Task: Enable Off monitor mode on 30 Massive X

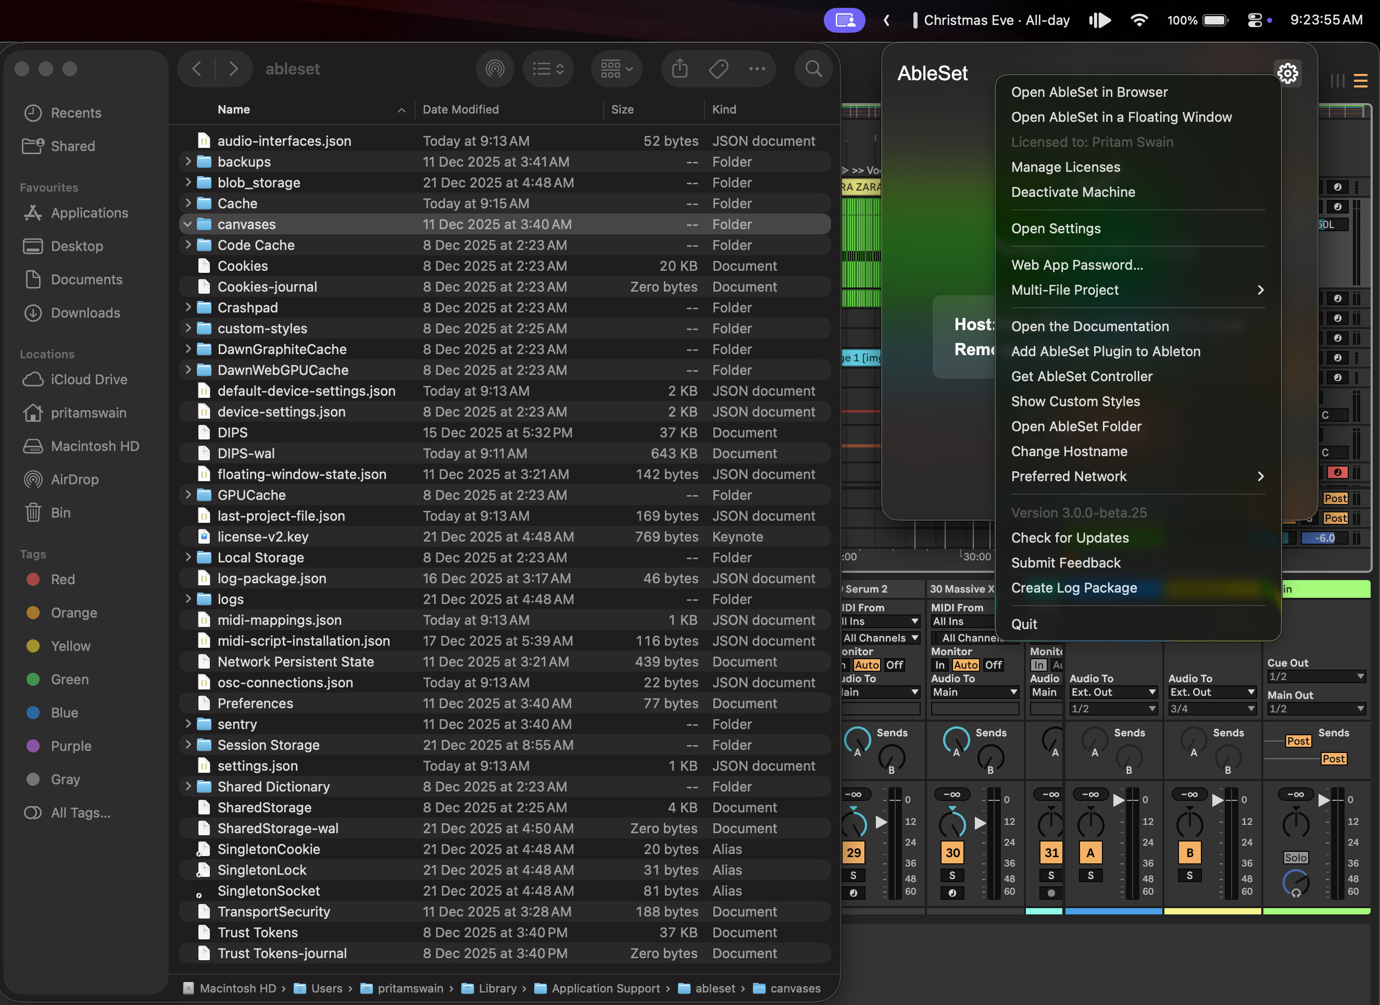Action: click(x=993, y=665)
